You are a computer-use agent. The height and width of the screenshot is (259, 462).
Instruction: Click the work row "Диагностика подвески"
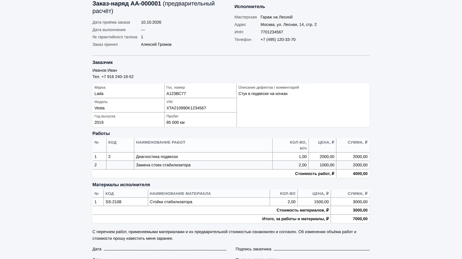(231, 157)
